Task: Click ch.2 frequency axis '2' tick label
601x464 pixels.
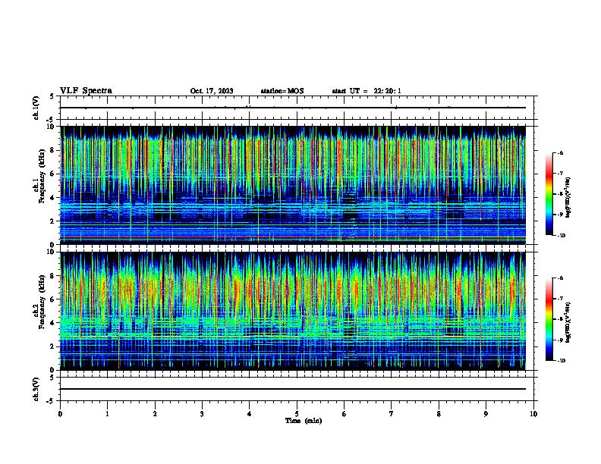Action: [52, 346]
